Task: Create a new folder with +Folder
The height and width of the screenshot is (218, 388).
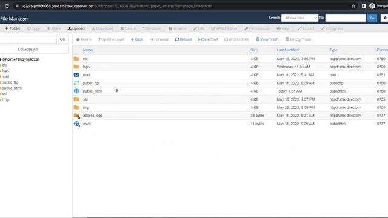Action: click(x=13, y=28)
